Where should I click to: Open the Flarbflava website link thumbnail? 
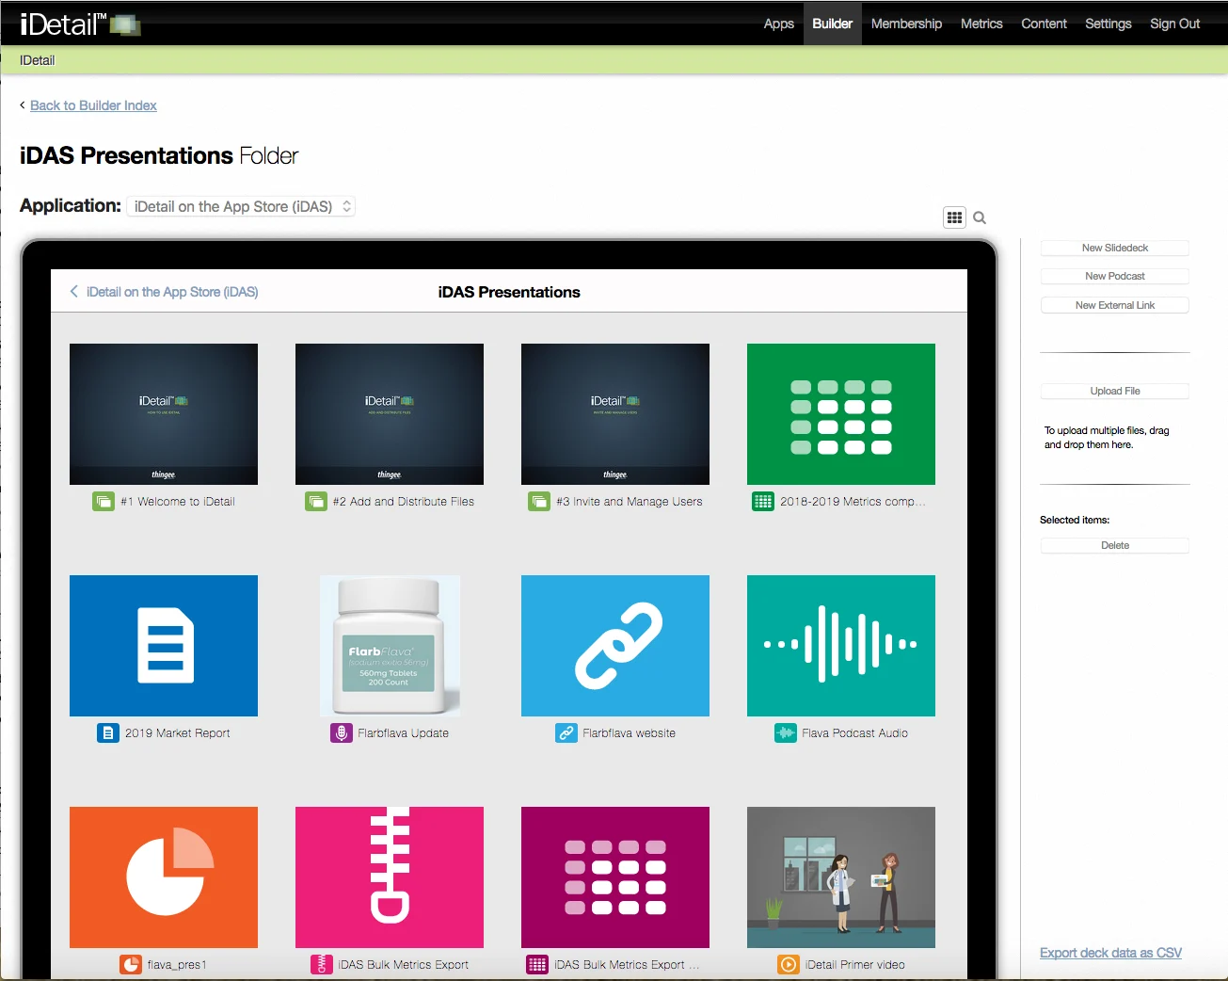click(x=615, y=646)
